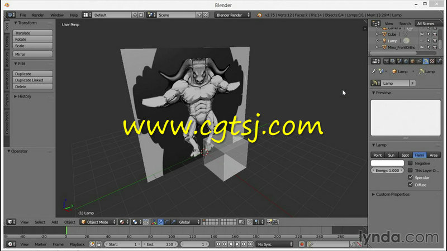Click the viewport shading sphere icon
The image size is (447, 251).
coord(123,222)
